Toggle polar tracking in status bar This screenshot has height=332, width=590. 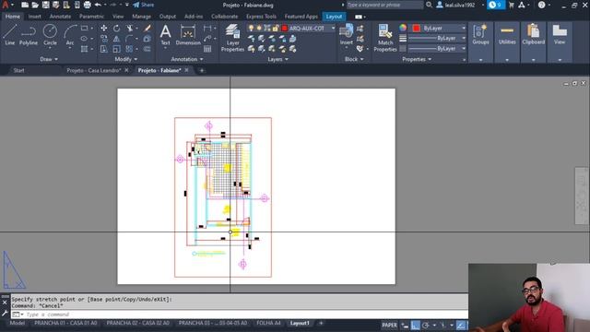(426, 326)
